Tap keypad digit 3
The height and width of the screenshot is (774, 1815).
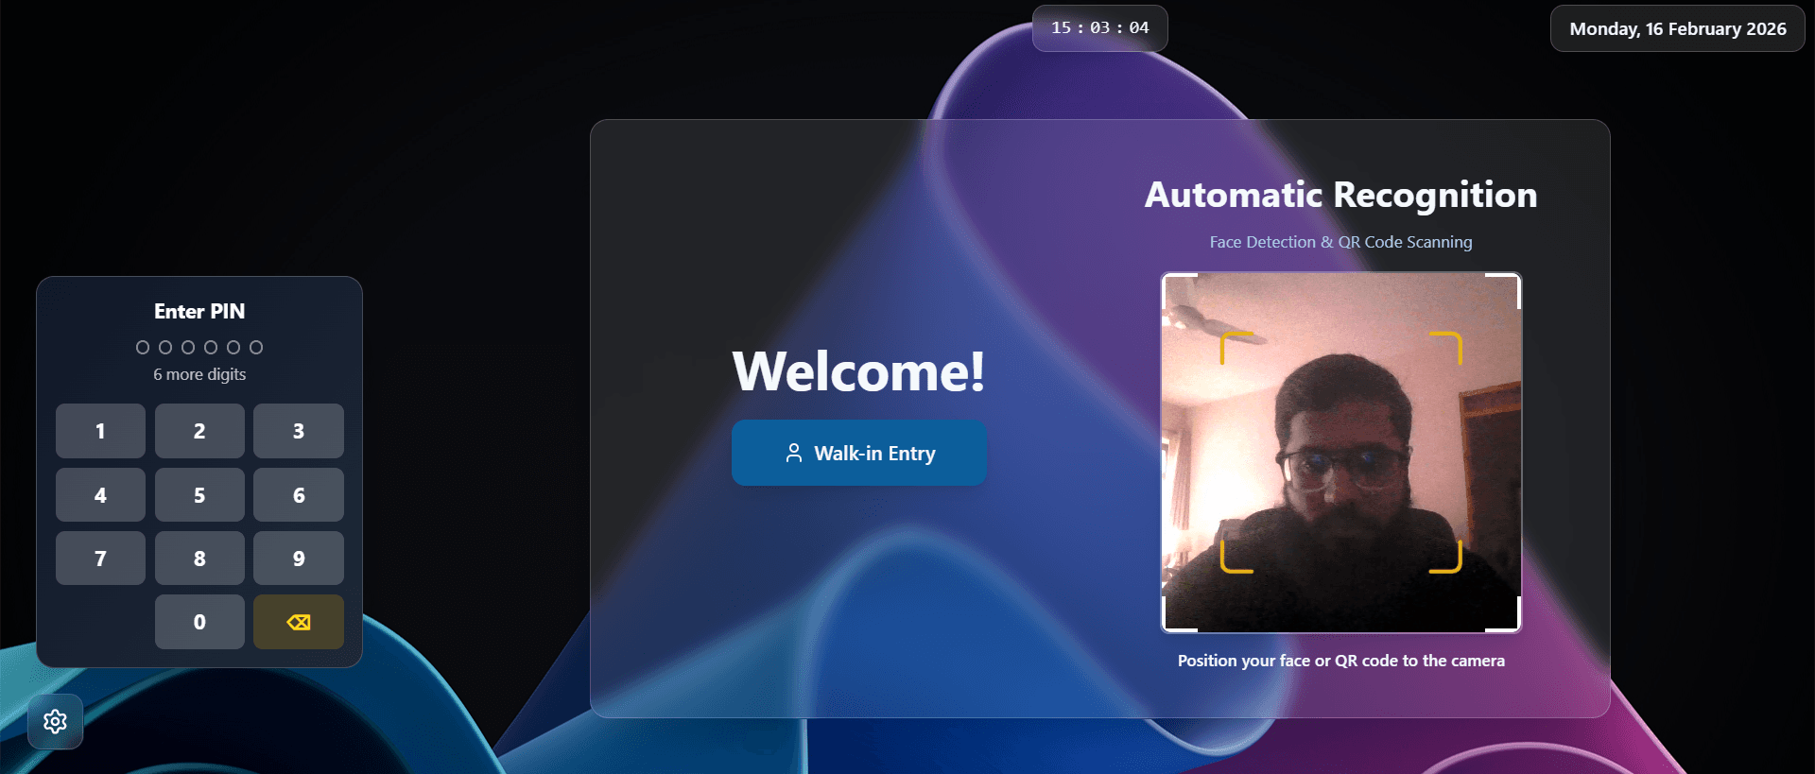[299, 431]
